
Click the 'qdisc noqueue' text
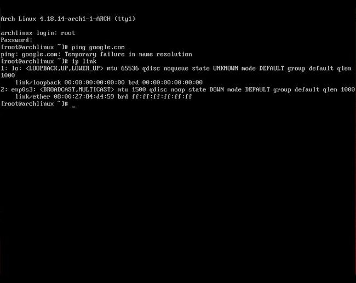tap(165, 68)
